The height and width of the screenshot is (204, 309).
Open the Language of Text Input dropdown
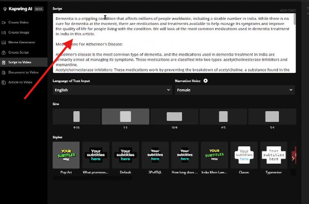(113, 90)
